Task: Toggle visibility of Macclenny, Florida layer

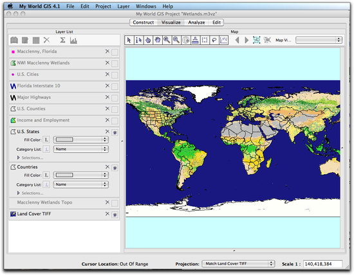Action: pos(115,52)
